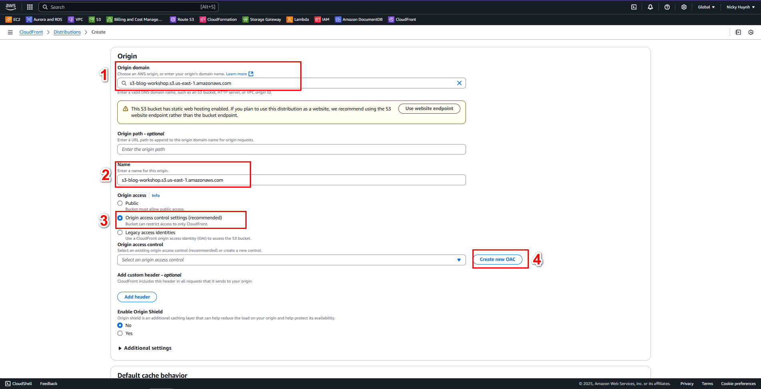Open IAM shortcut in favorites bar

322,19
